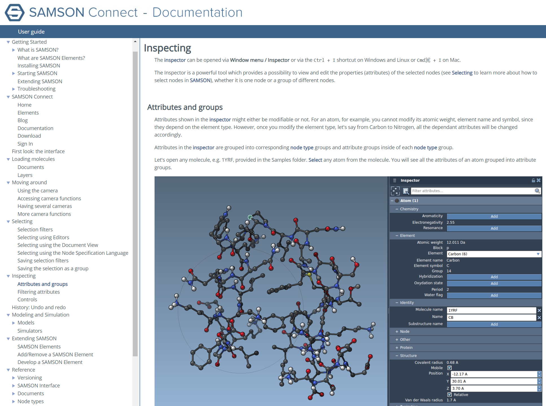Collapse the Structure attribute group
Screen dimensions: 546x406
point(397,356)
